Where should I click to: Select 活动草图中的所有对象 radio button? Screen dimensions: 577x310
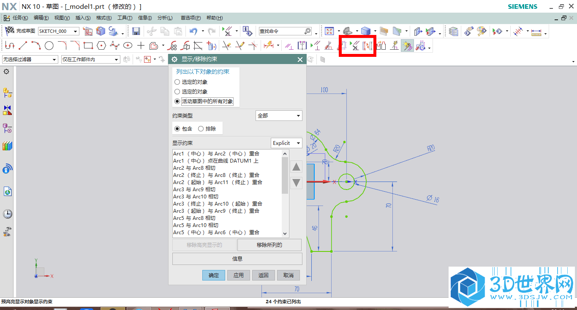(177, 101)
